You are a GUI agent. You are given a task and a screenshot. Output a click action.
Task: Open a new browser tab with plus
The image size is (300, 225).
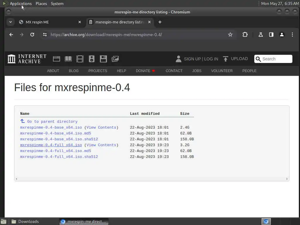160,22
